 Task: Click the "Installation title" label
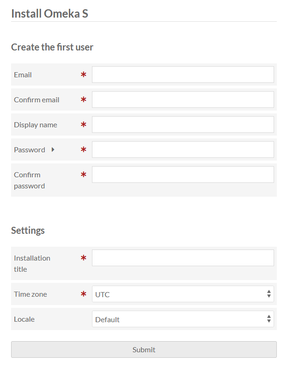point(32,263)
